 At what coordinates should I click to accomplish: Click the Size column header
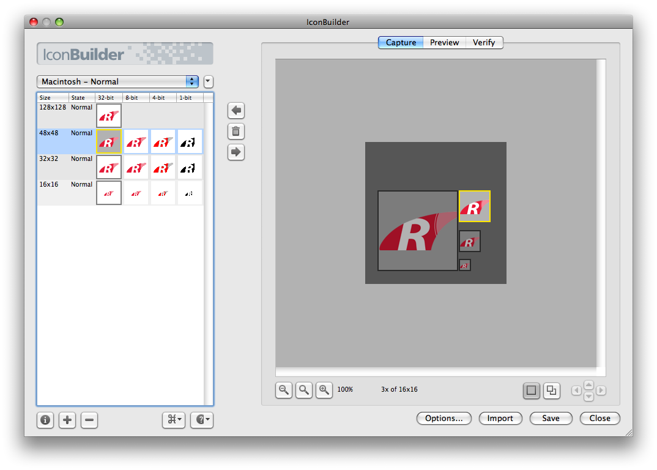click(x=53, y=98)
